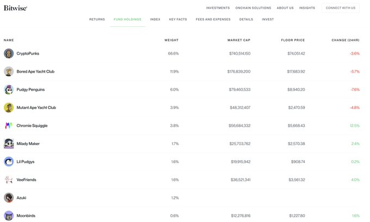Click Bored Ape 24hr change -5.7%
This screenshot has width=370, height=222.
(355, 71)
